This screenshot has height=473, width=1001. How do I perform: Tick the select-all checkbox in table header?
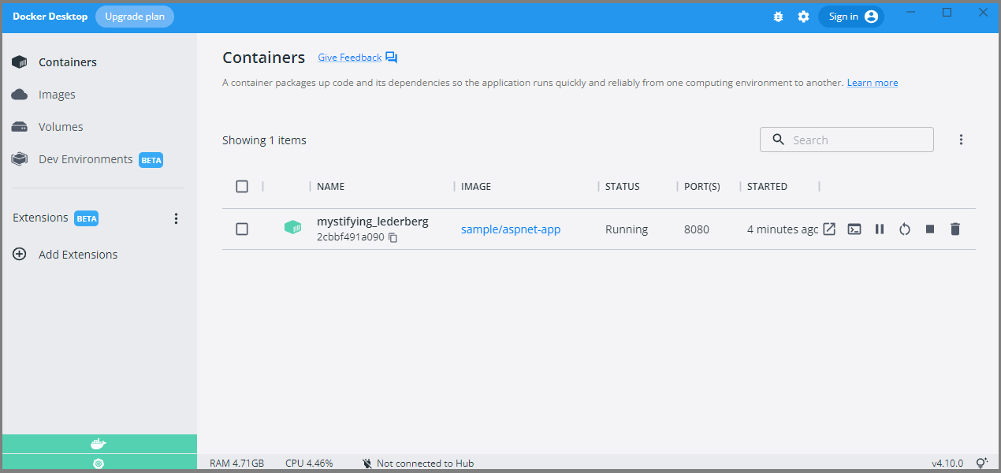(242, 187)
